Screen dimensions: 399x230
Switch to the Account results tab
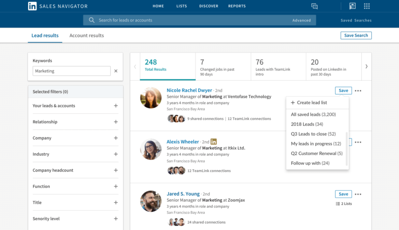(x=87, y=35)
